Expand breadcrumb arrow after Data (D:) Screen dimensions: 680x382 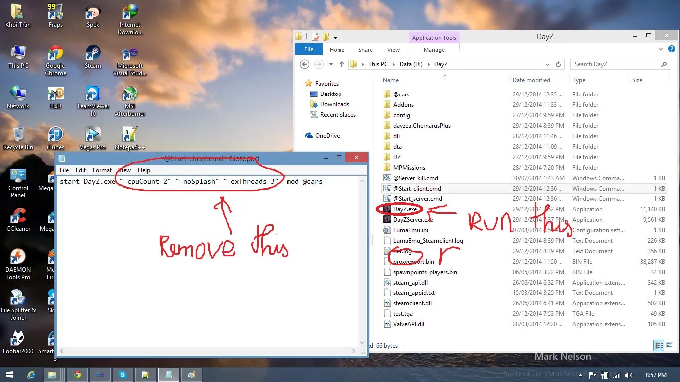click(x=428, y=64)
